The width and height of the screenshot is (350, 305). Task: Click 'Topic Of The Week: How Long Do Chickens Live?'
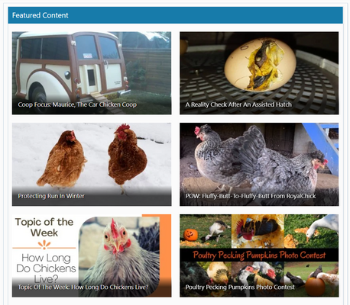(83, 287)
